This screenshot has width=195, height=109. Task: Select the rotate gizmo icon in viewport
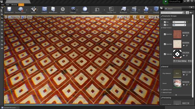(x=118, y=17)
